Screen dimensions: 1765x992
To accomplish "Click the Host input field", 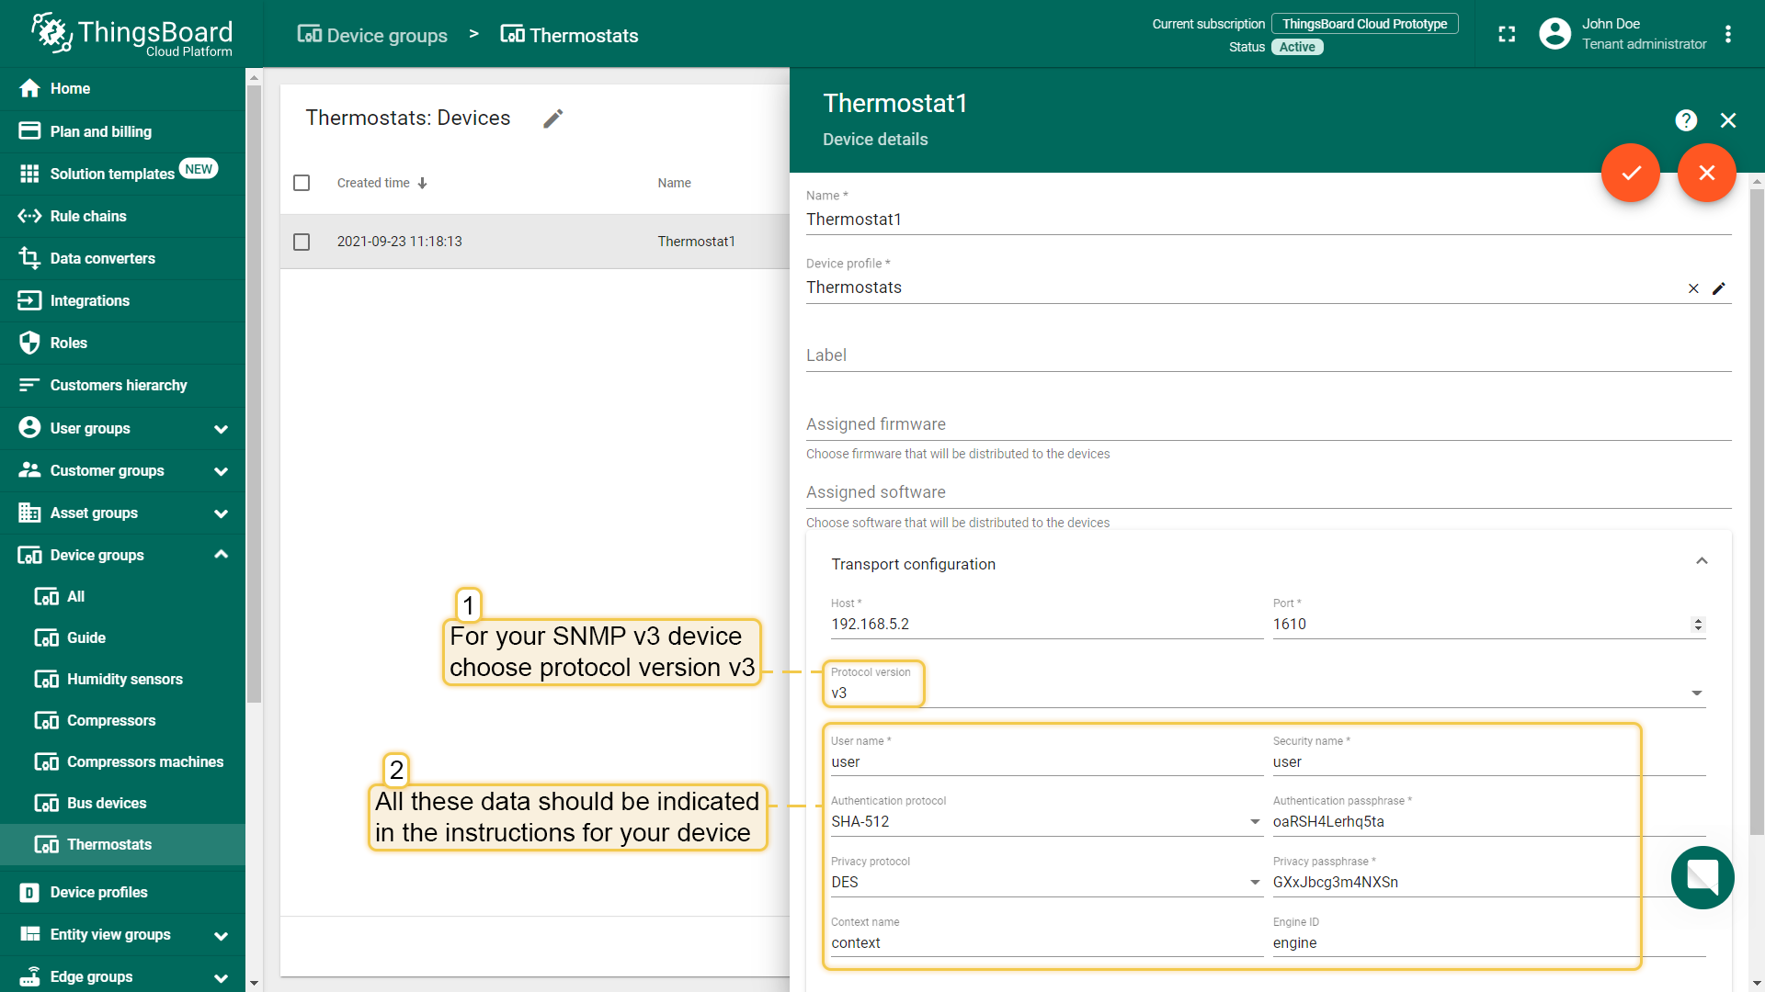I will 1045,624.
